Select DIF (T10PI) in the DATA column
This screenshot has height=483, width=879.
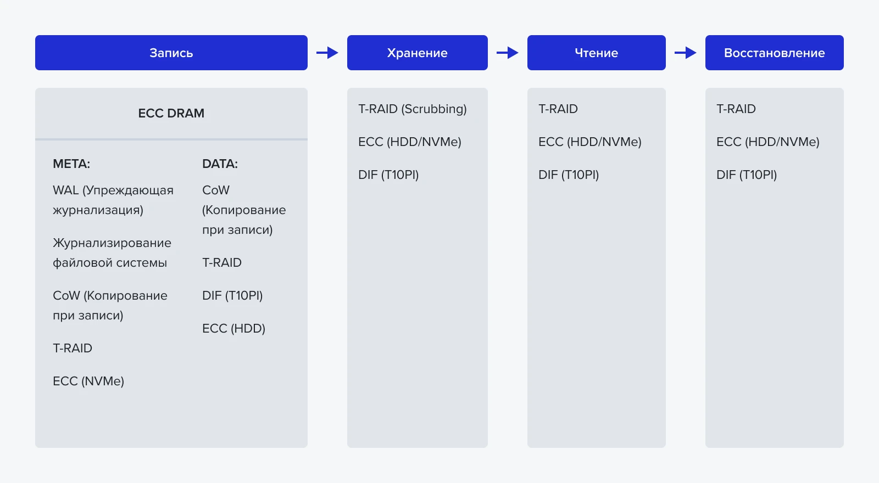coord(232,295)
